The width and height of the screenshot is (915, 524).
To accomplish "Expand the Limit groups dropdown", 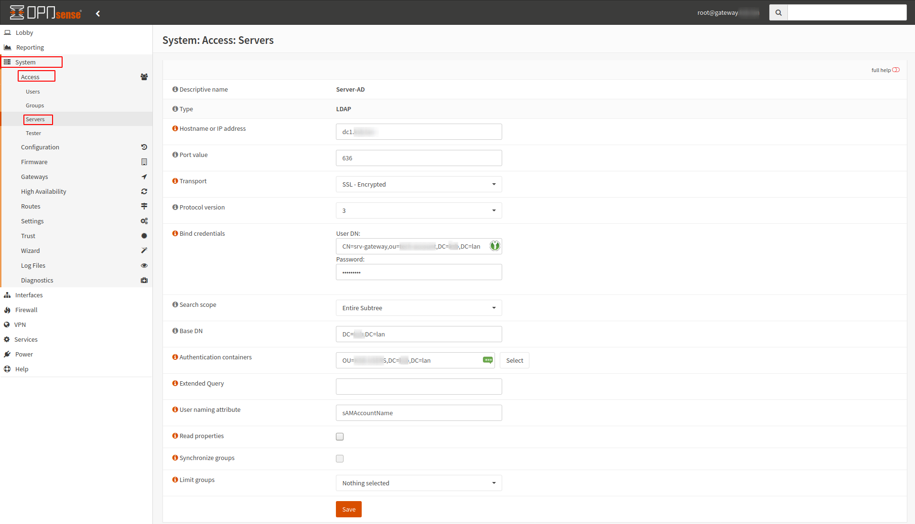I will 419,483.
